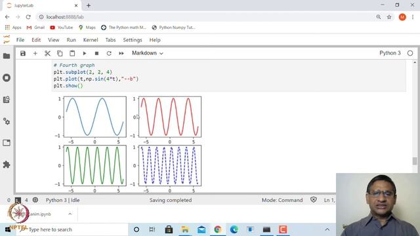Open The Python math bookmark

(x=123, y=28)
